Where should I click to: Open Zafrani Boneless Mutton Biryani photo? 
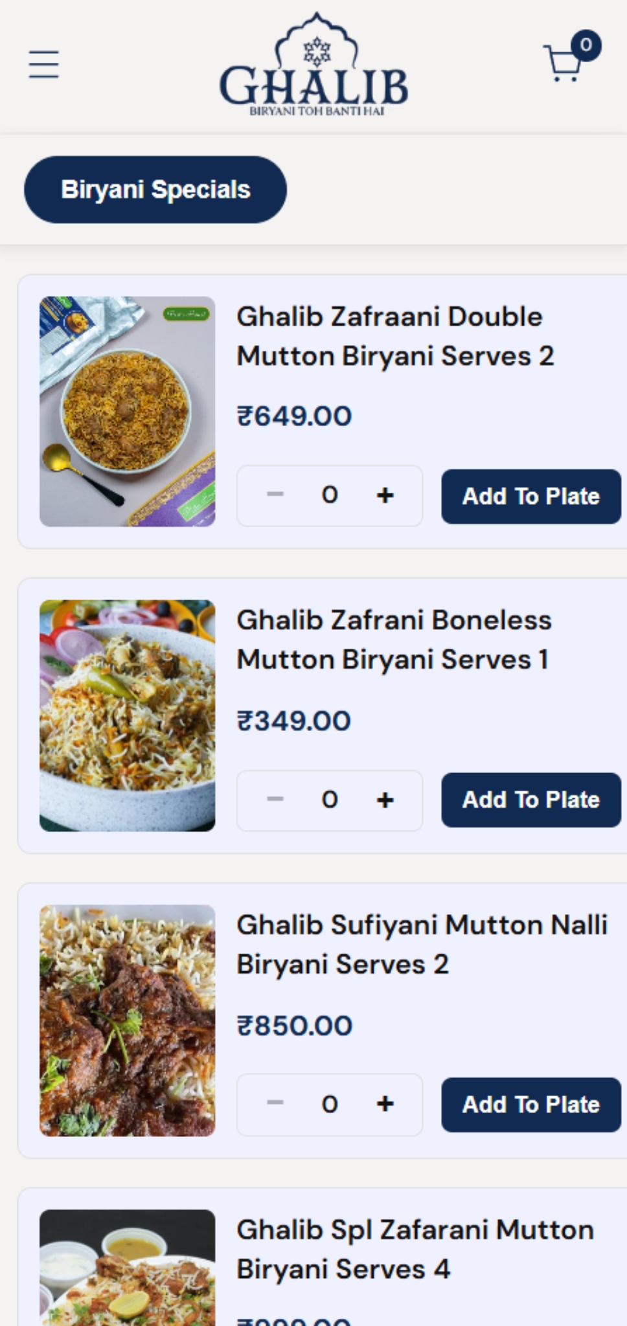(128, 715)
